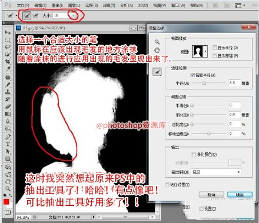Image resolution: width=259 pixels, height=223 pixels.
Task: Select the Clone Stamp tool
Action: click(8, 92)
